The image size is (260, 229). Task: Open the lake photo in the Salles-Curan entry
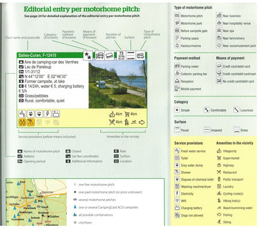(117, 84)
